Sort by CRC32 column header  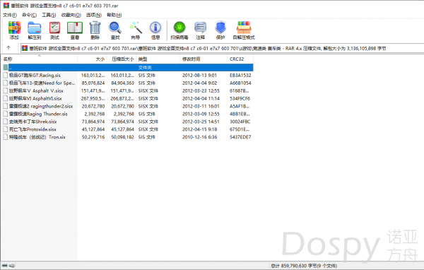[240, 59]
